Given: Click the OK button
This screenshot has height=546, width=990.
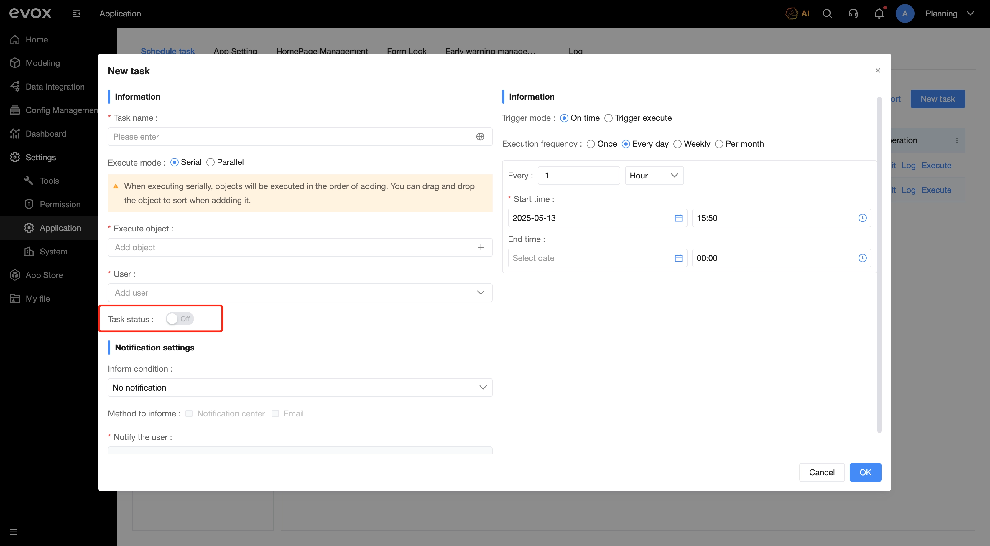Looking at the screenshot, I should 865,472.
